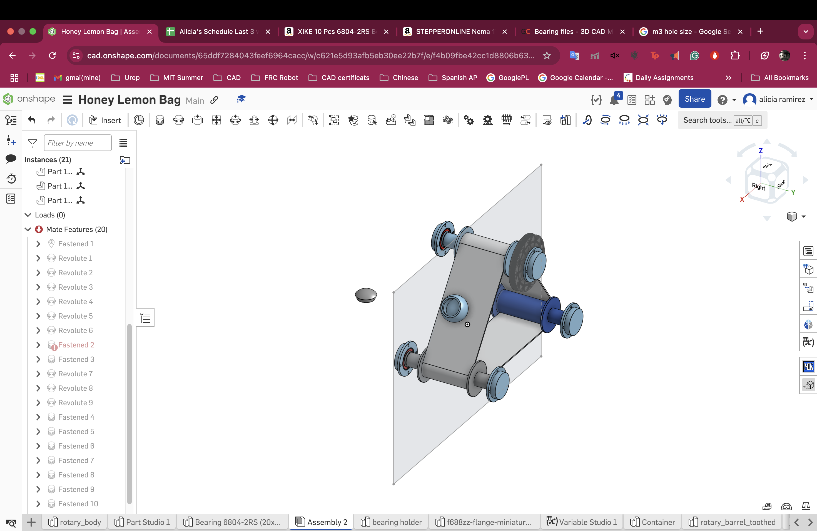The height and width of the screenshot is (531, 817).
Task: Click the Undo arrow in toolbar
Action: pyautogui.click(x=32, y=120)
